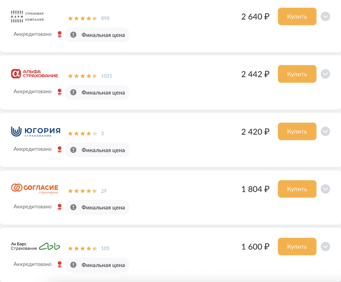Click Югория's Финальная цена badge
The image size is (341, 282).
coord(97,150)
